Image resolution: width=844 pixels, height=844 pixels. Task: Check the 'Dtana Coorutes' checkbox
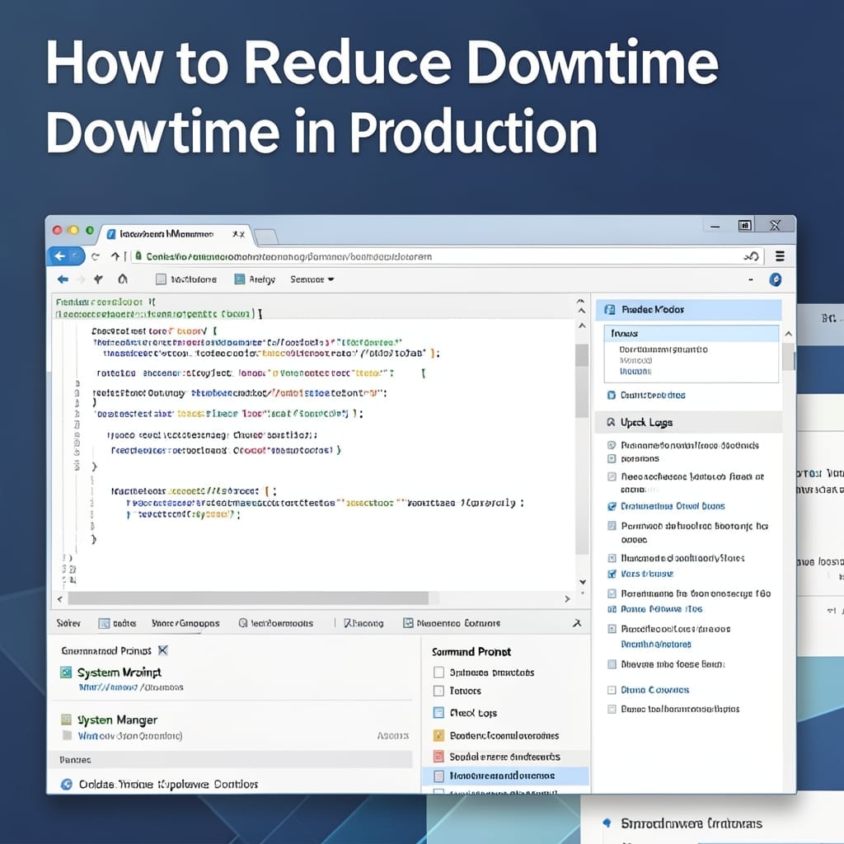coord(612,690)
